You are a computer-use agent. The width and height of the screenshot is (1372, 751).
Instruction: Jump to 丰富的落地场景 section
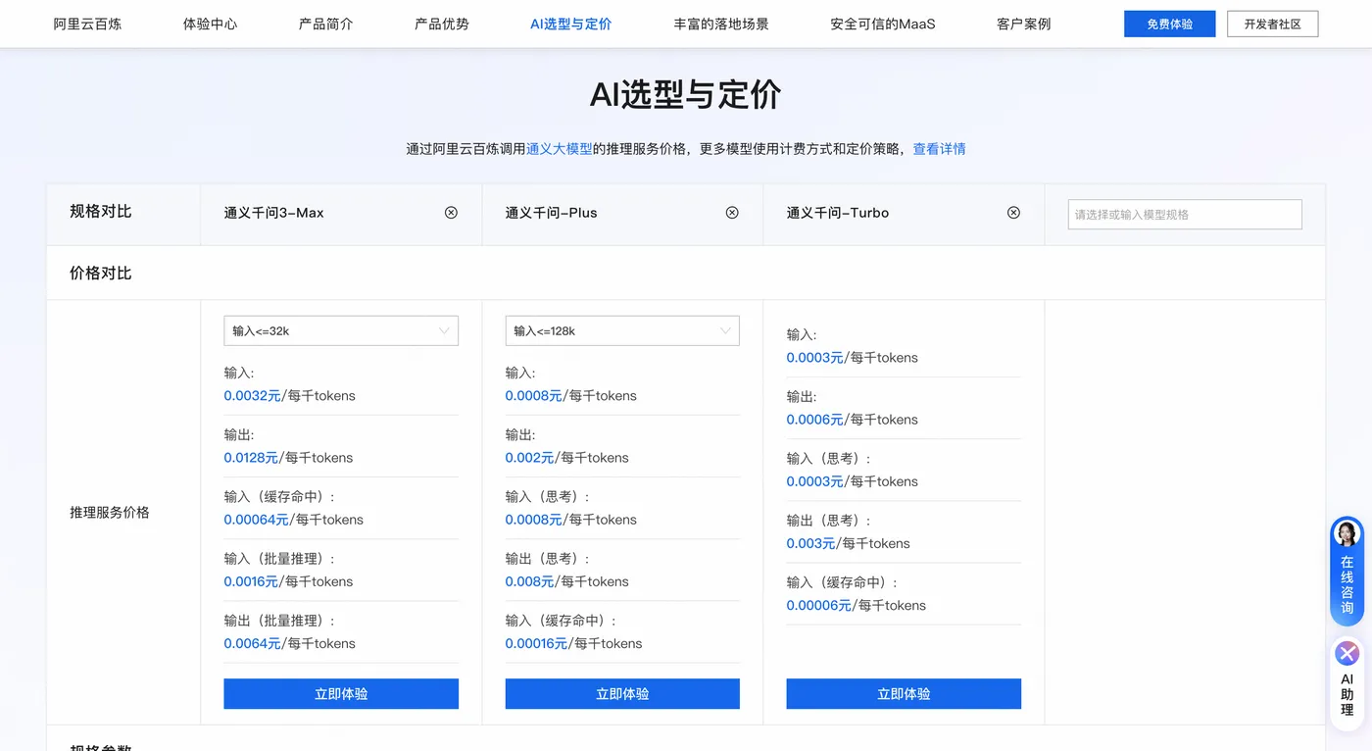coord(721,24)
